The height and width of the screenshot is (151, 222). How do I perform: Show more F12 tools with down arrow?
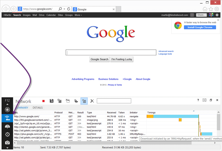7,148
